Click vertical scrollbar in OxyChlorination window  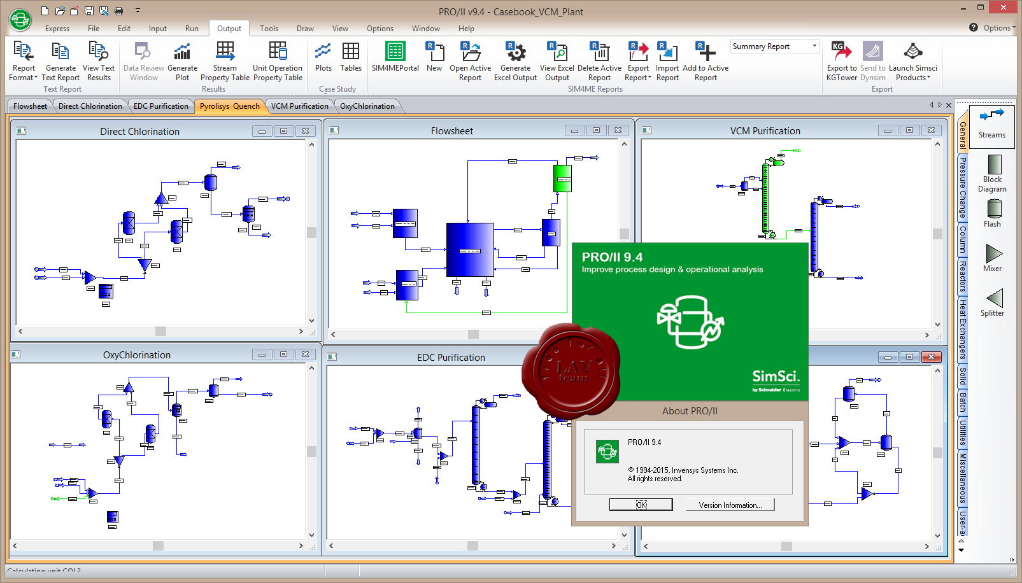311,451
